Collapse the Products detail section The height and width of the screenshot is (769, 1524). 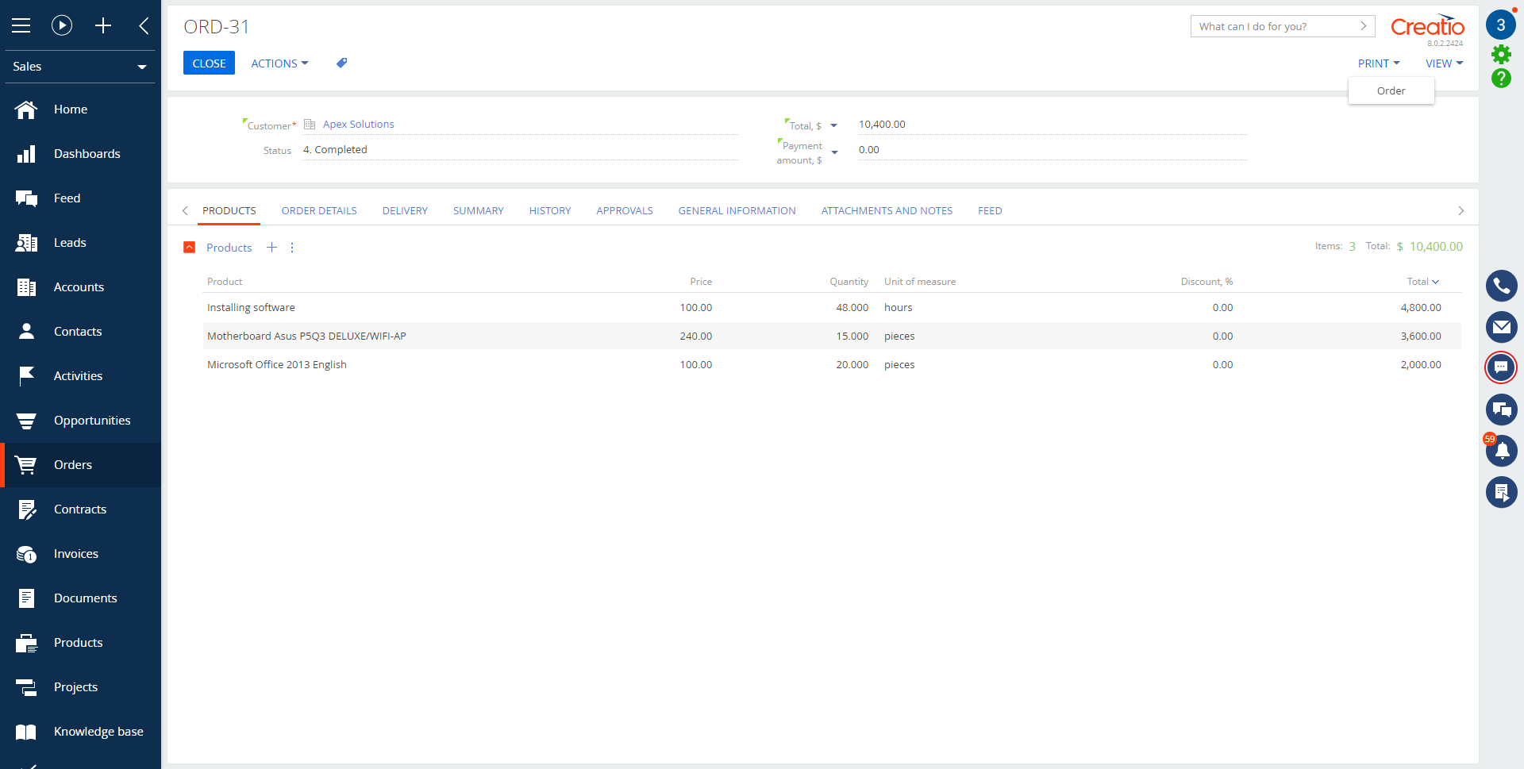tap(190, 248)
